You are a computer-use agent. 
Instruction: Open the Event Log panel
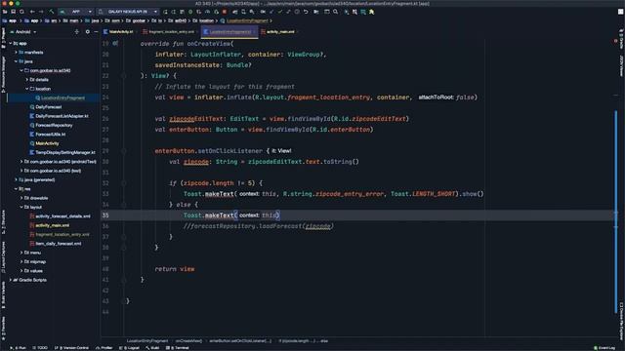604,348
